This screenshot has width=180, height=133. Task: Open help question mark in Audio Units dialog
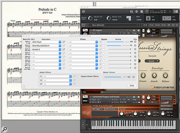pos(24,87)
